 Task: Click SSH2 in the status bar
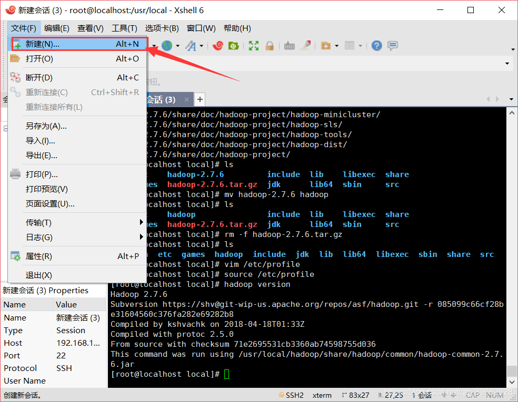[294, 395]
